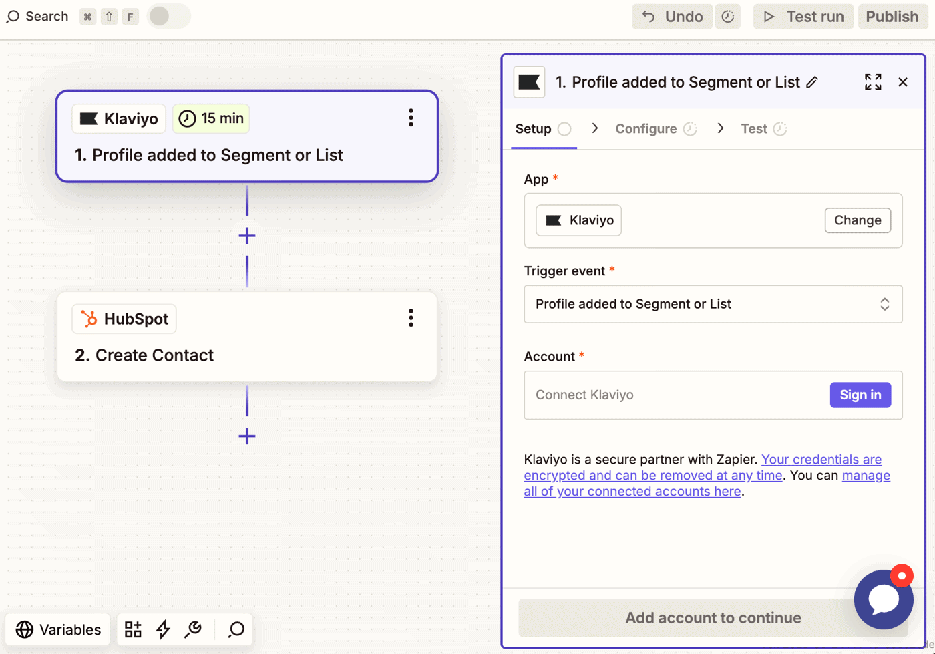
Task: Click the pending status icon on Test tab
Action: (x=779, y=129)
